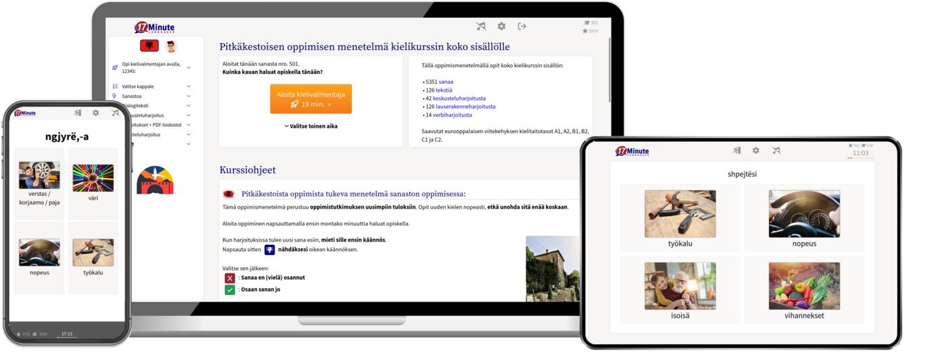Start the 'Aloita kielivalmentaja' 19 min. button
Viewport: 946px width, 359px height.
(x=311, y=99)
